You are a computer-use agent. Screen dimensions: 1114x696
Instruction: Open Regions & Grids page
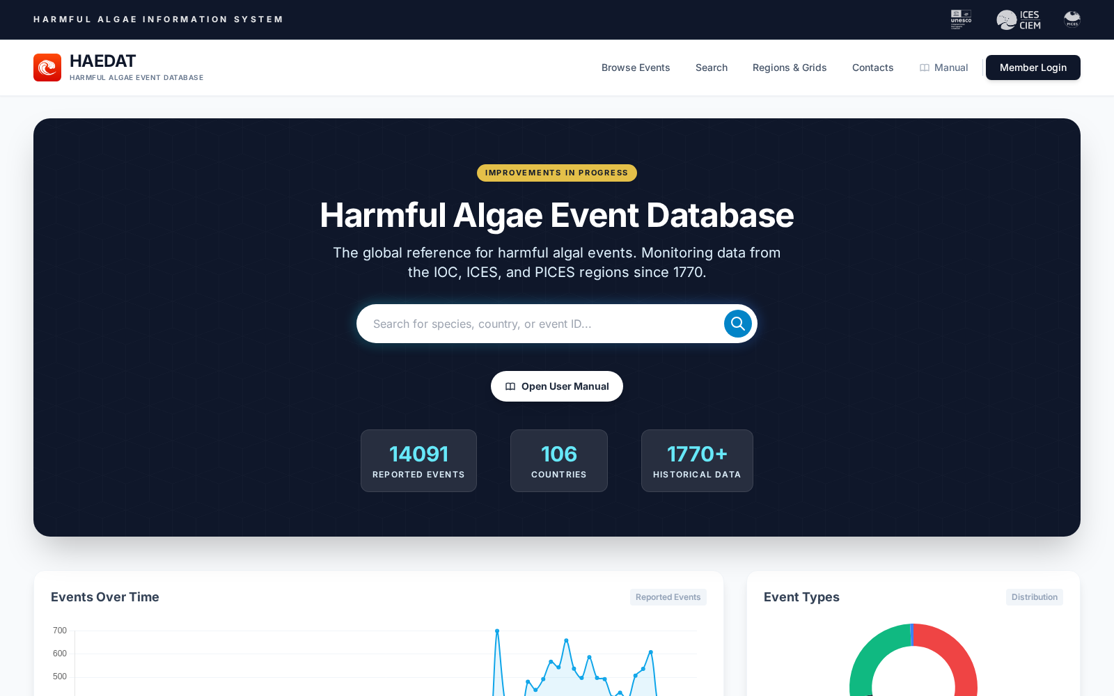tap(790, 68)
